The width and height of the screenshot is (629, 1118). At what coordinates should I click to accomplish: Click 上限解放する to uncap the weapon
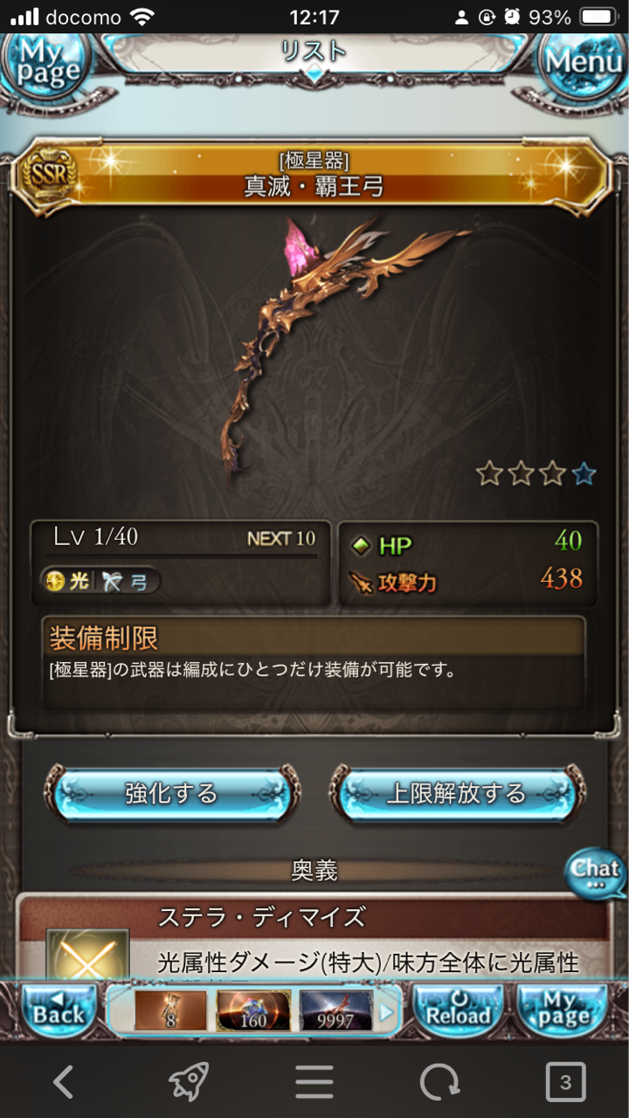[457, 793]
